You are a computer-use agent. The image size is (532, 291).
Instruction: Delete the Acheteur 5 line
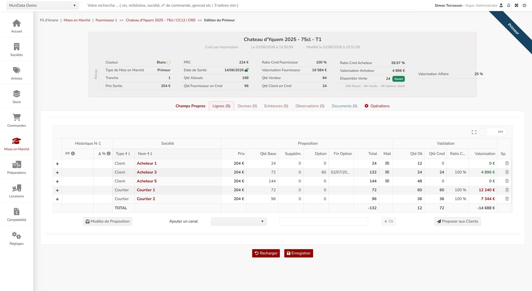click(507, 181)
